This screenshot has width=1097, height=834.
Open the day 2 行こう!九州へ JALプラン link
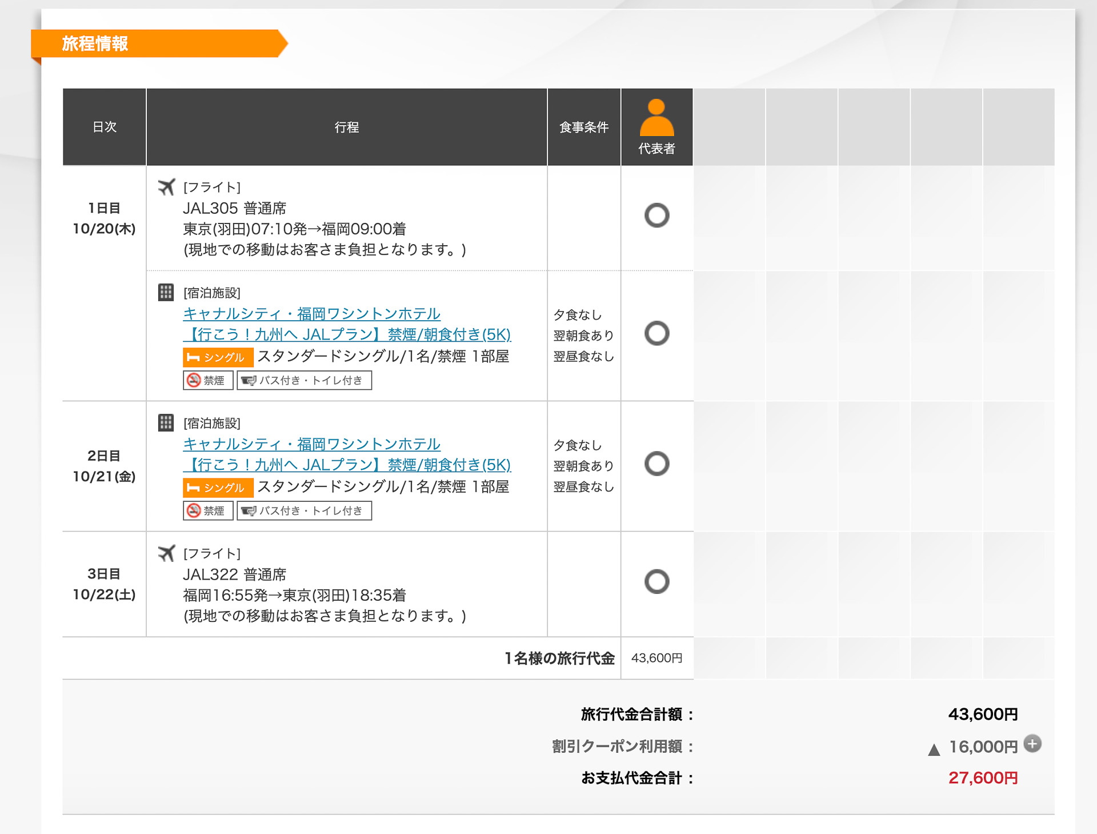tap(347, 465)
